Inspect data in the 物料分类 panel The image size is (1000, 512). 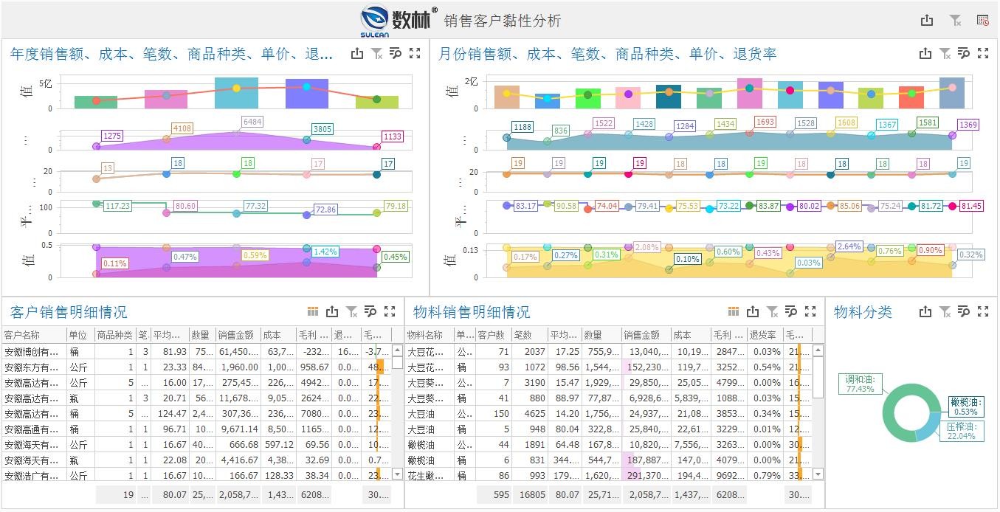[963, 311]
